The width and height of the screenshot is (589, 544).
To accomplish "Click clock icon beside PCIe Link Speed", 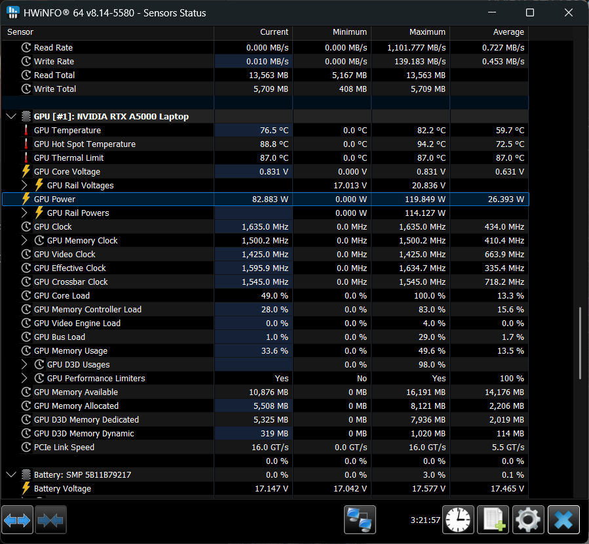I will 26,447.
